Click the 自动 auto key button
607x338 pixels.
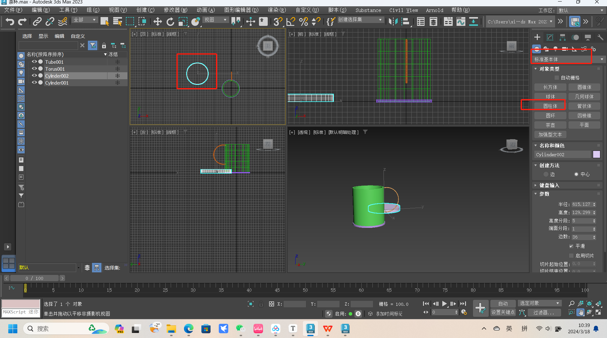[x=503, y=304]
